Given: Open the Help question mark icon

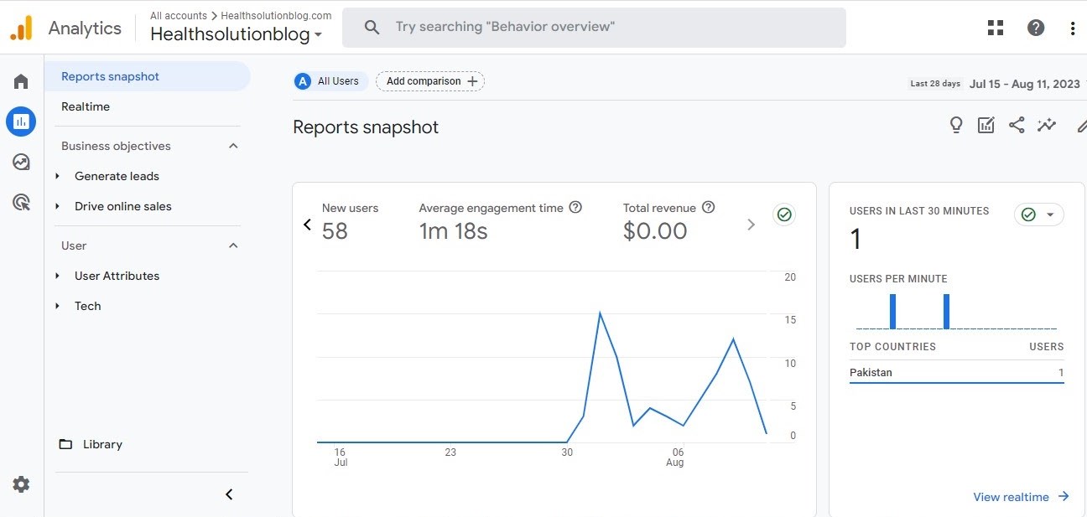Looking at the screenshot, I should click(1036, 28).
